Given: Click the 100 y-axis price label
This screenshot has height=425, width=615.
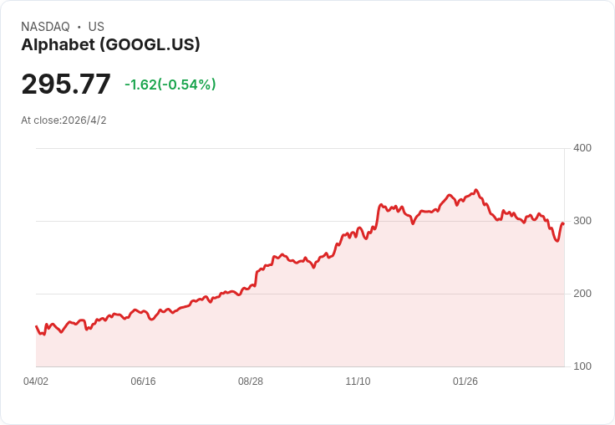Looking at the screenshot, I should point(582,366).
